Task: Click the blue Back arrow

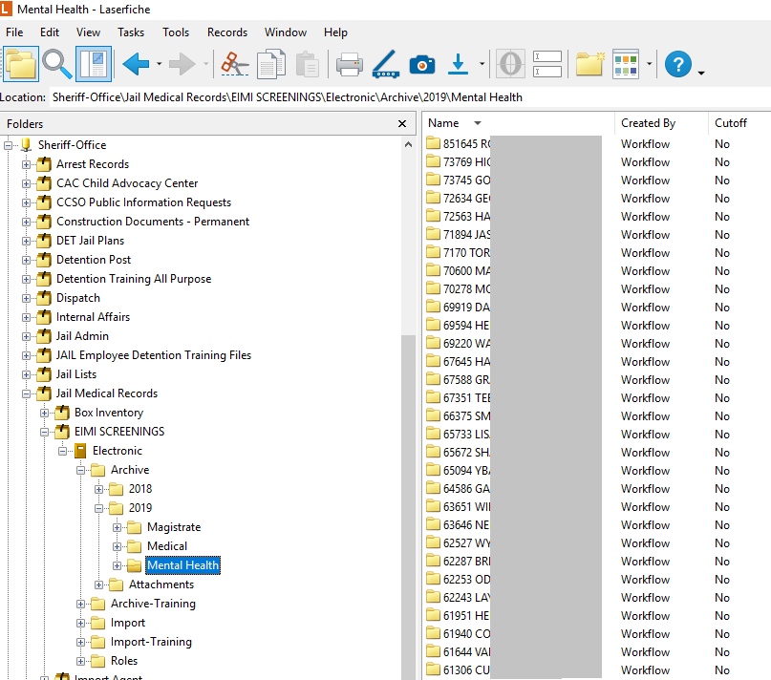Action: tap(137, 64)
